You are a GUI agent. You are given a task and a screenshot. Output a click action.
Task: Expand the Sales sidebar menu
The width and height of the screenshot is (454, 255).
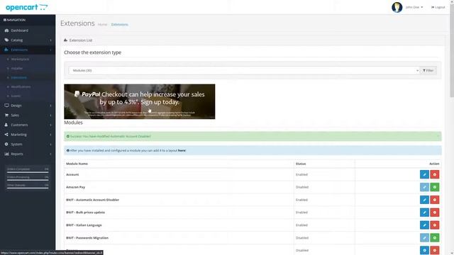28,115
